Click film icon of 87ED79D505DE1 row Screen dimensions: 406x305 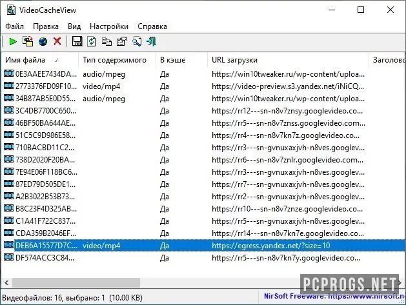click(x=8, y=184)
